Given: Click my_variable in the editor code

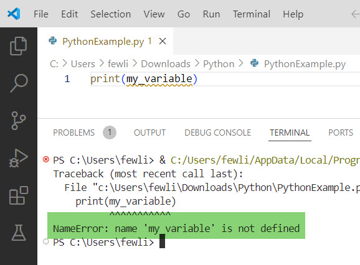Looking at the screenshot, I should (159, 80).
